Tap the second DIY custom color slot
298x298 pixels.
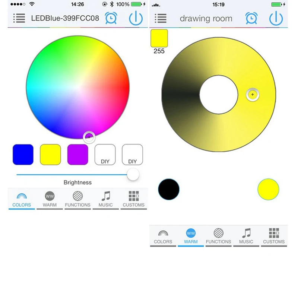[133, 155]
